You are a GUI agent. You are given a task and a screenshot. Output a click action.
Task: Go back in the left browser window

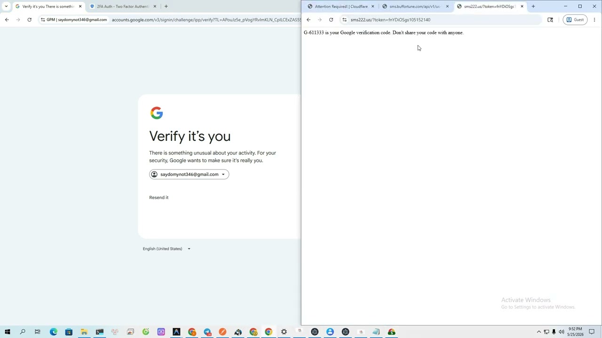[7, 20]
